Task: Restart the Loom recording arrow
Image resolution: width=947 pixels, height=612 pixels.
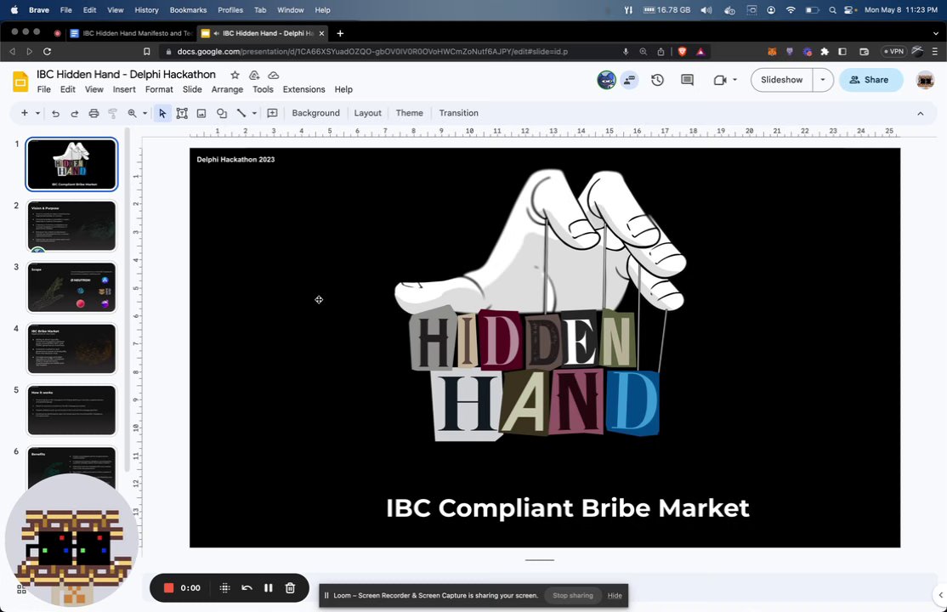Action: [247, 588]
